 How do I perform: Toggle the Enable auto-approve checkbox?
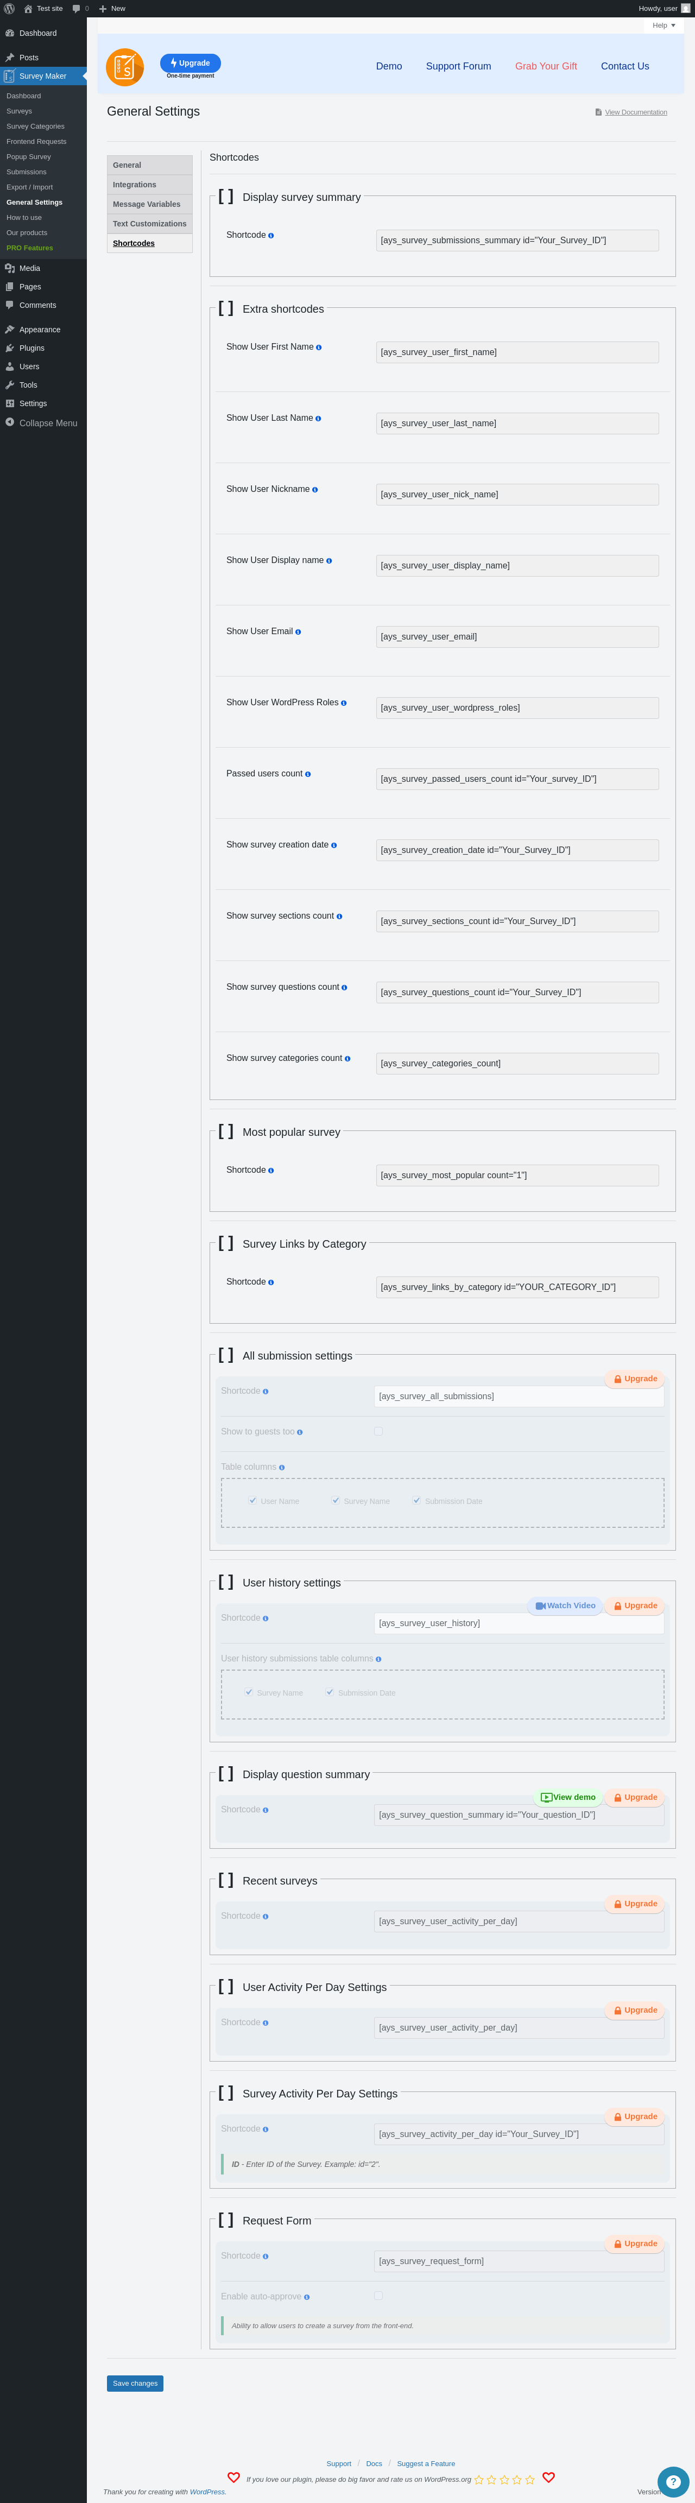[x=378, y=2296]
